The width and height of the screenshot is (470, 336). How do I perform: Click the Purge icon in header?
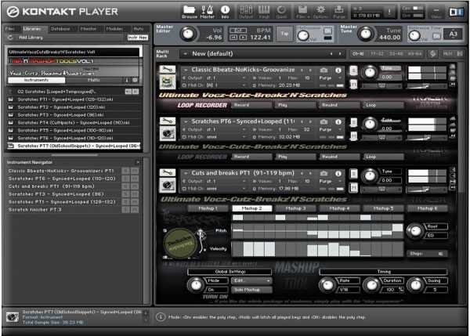click(x=339, y=10)
